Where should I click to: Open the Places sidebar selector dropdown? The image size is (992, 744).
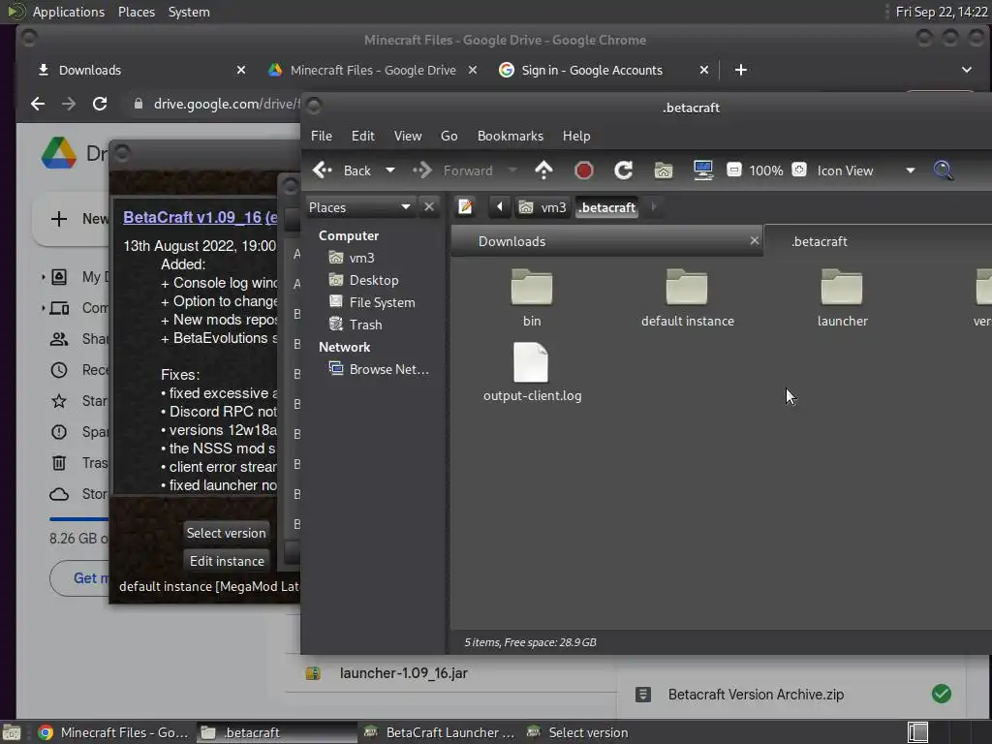point(406,206)
